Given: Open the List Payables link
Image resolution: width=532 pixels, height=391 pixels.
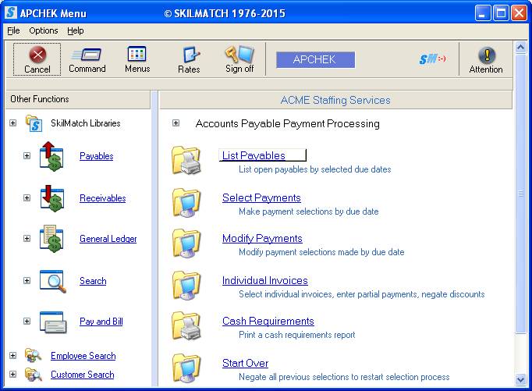Looking at the screenshot, I should point(254,155).
